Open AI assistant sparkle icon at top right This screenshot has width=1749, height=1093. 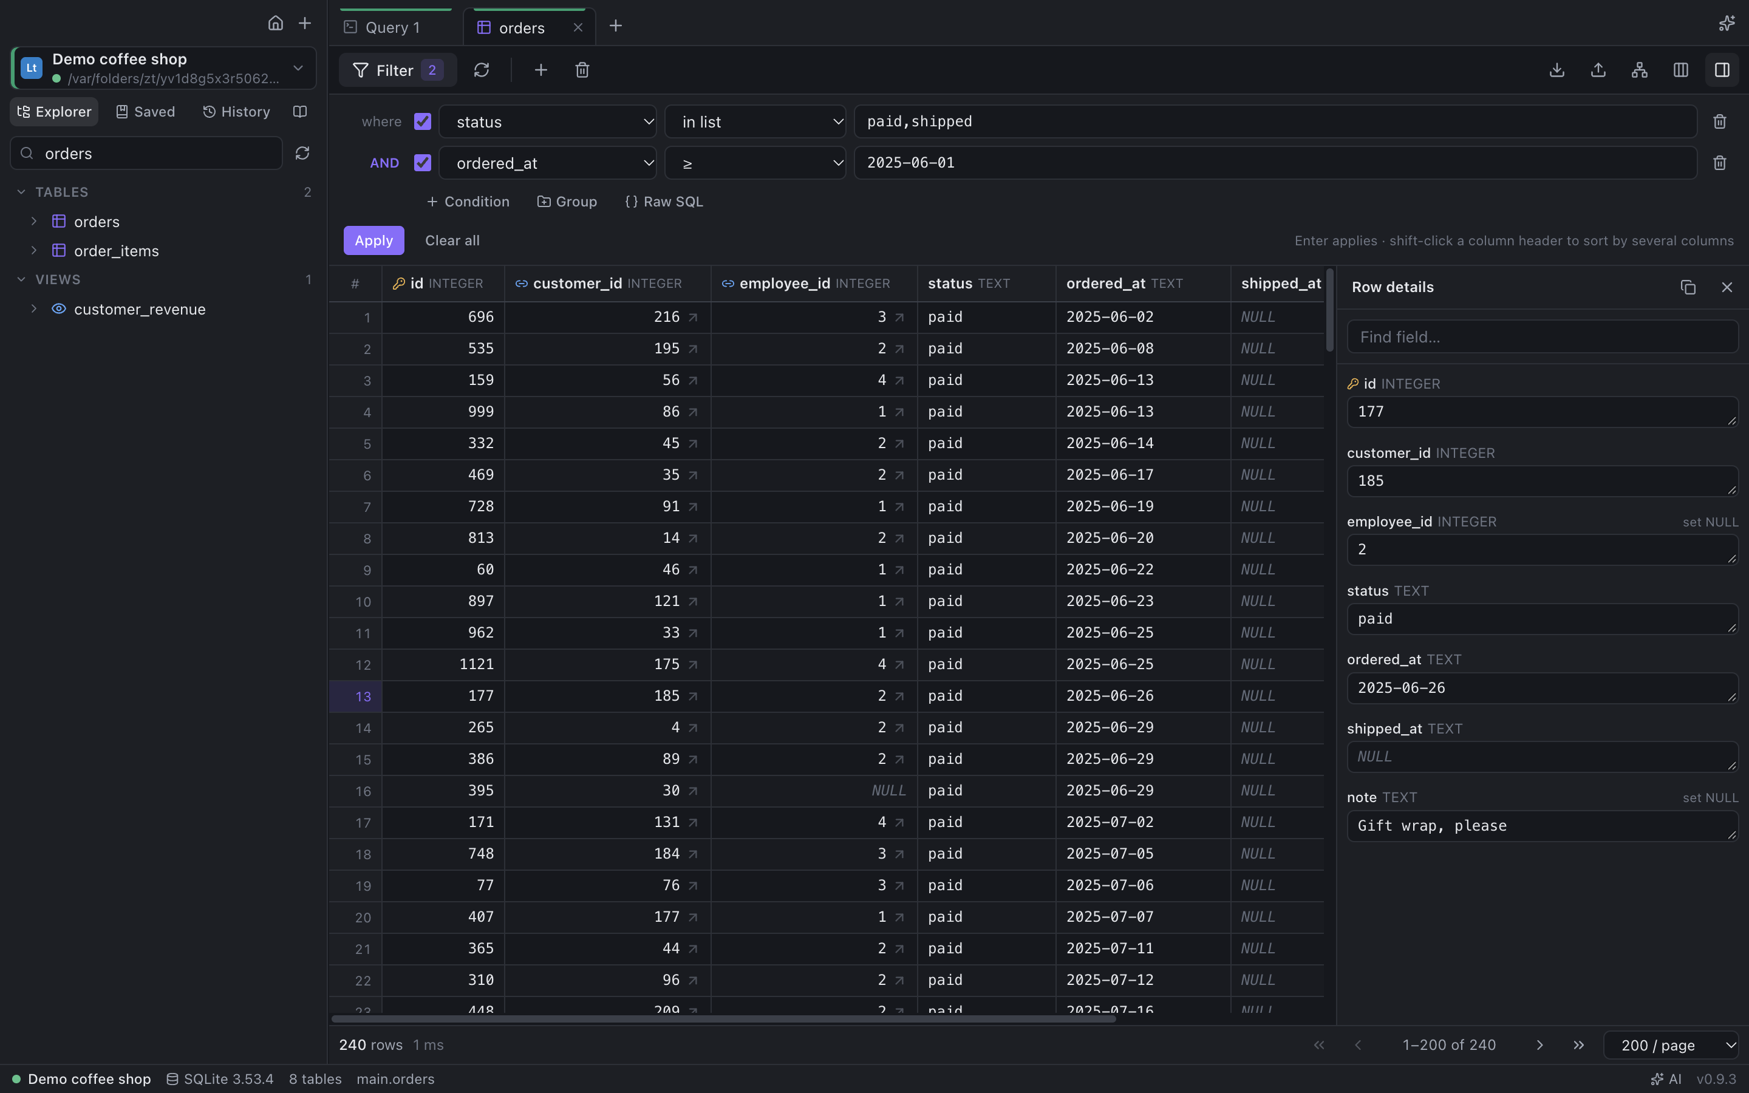(x=1726, y=24)
